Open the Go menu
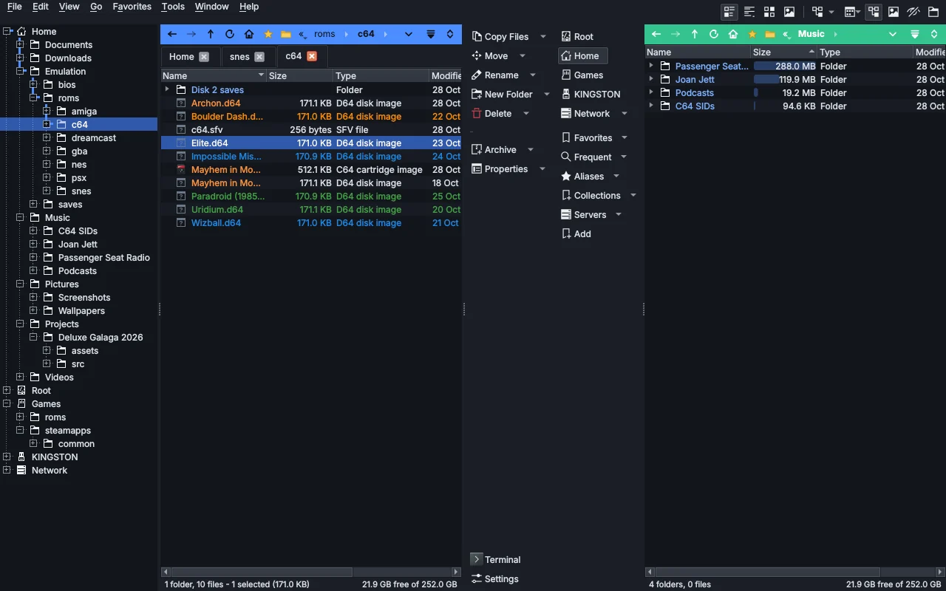Image resolution: width=946 pixels, height=591 pixels. point(96,7)
